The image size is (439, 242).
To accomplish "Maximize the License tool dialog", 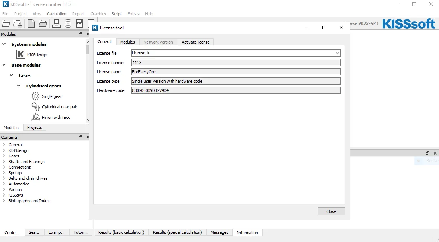I will pos(324,28).
